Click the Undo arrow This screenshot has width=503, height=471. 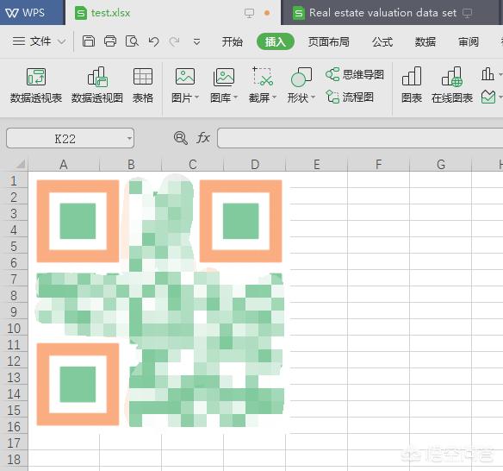click(x=153, y=41)
